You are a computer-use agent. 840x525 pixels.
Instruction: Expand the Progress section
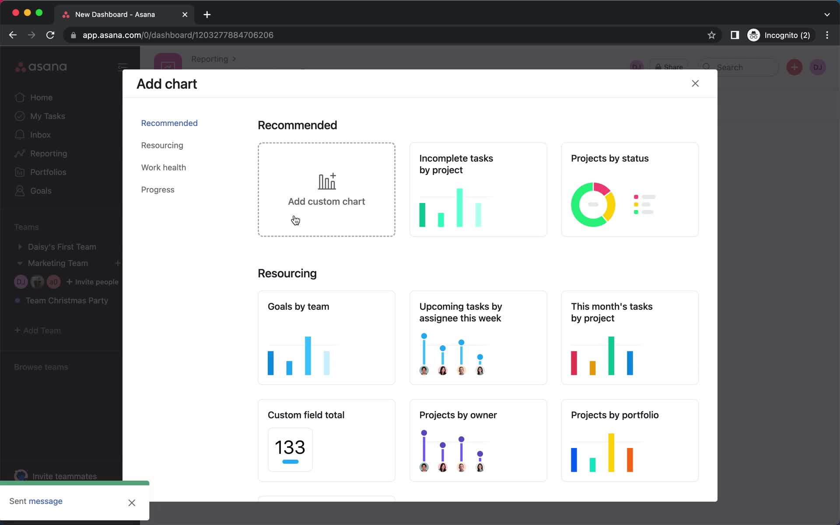[158, 189]
